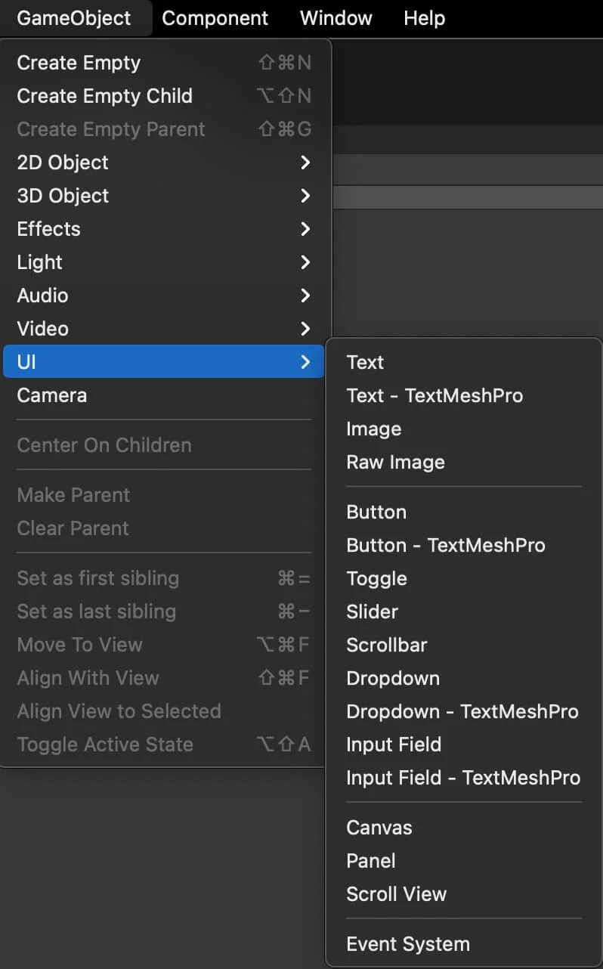
Task: Create a UI Toggle object
Action: tap(464, 578)
